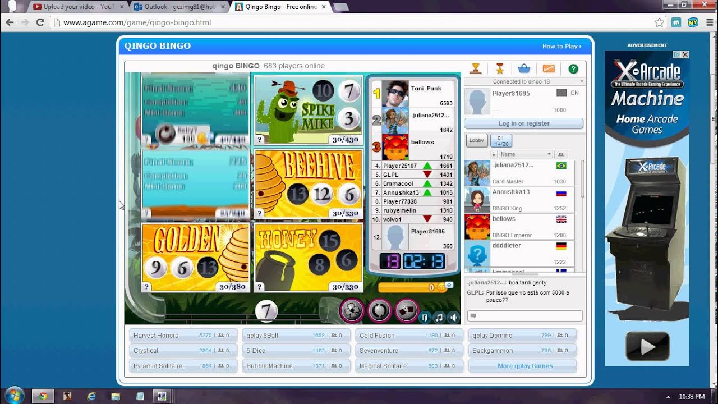Click the Chrome icon in taskbar
The height and width of the screenshot is (404, 718).
coord(43,396)
